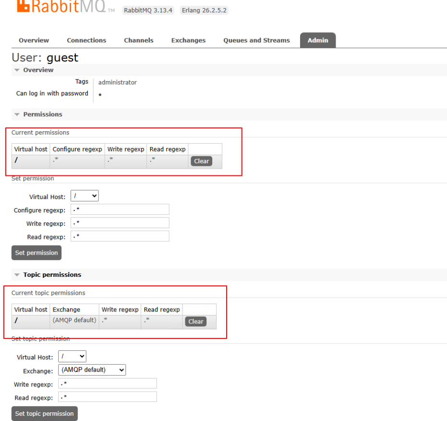Switch to the Connections tab
Image resolution: width=447 pixels, height=421 pixels.
pos(86,40)
